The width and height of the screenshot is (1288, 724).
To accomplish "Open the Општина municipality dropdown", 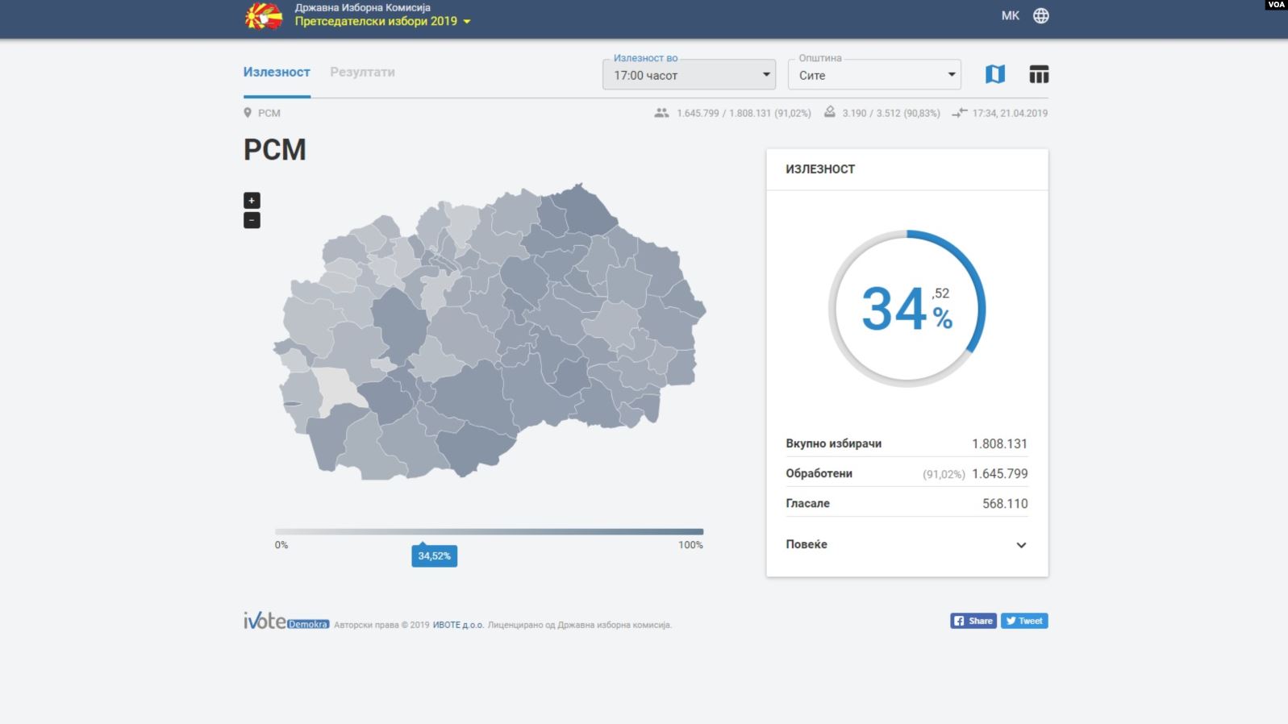I will click(874, 75).
